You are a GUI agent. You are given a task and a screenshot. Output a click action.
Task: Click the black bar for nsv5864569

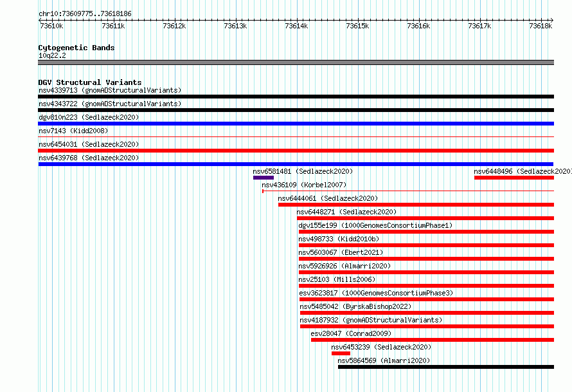[446, 367]
